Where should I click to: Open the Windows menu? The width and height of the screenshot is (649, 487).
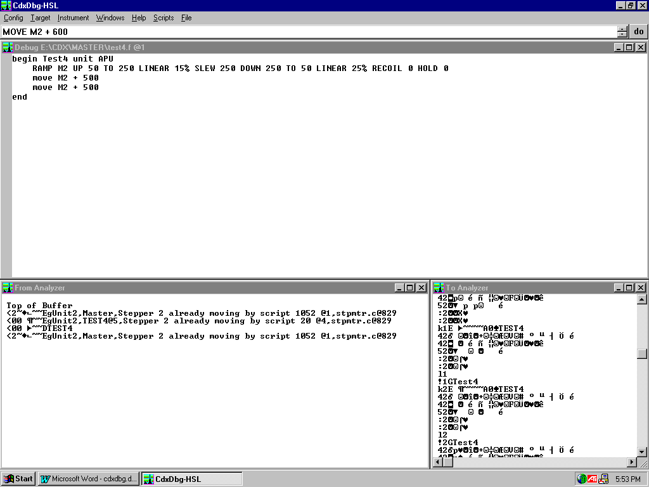pos(110,18)
